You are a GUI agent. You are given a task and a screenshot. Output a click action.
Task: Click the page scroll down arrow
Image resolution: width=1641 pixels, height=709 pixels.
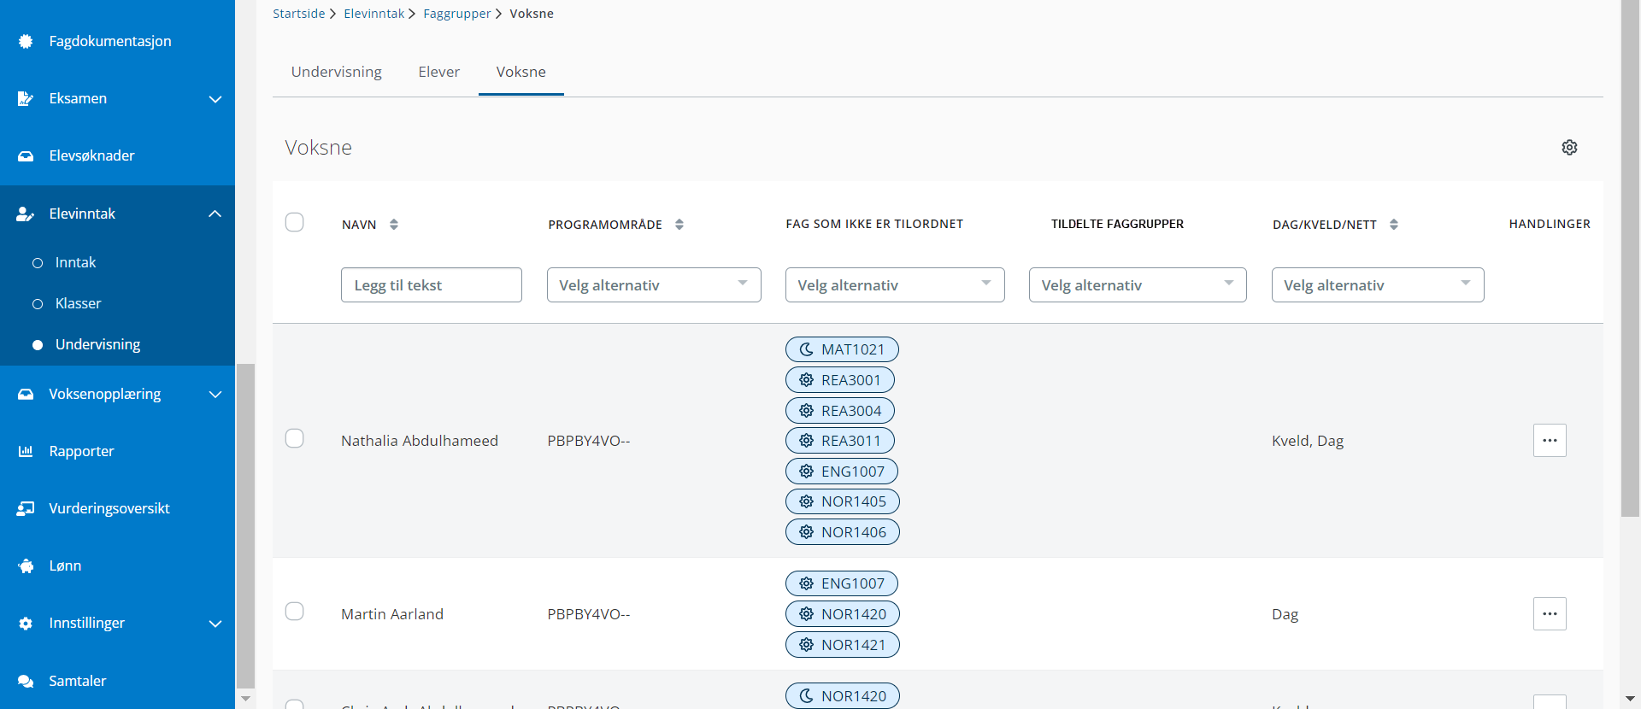click(x=1630, y=699)
